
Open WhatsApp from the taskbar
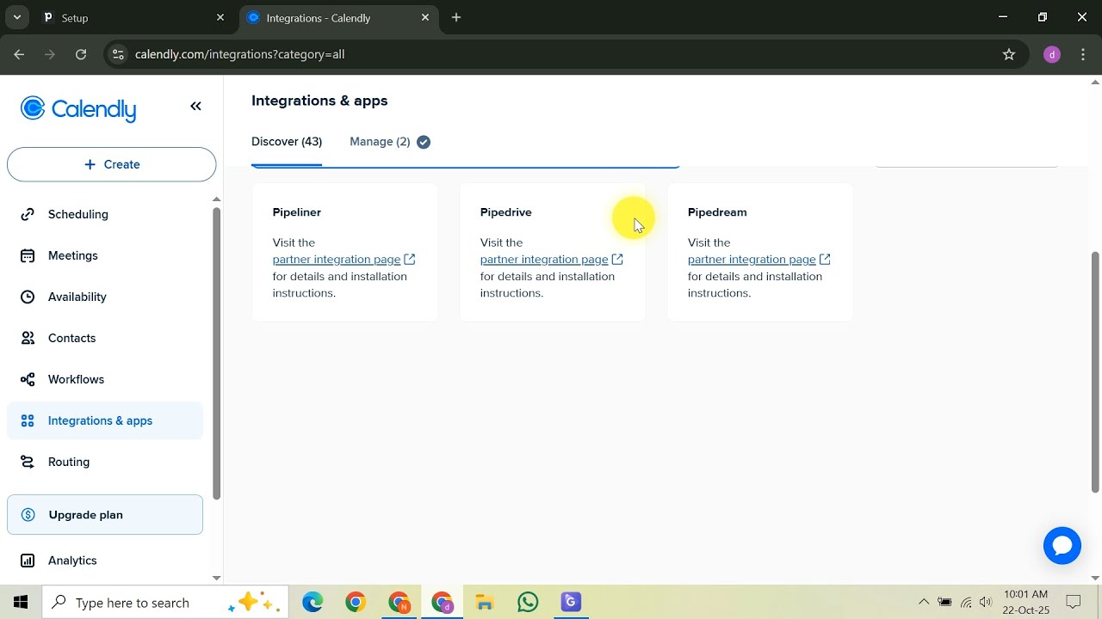[528, 602]
